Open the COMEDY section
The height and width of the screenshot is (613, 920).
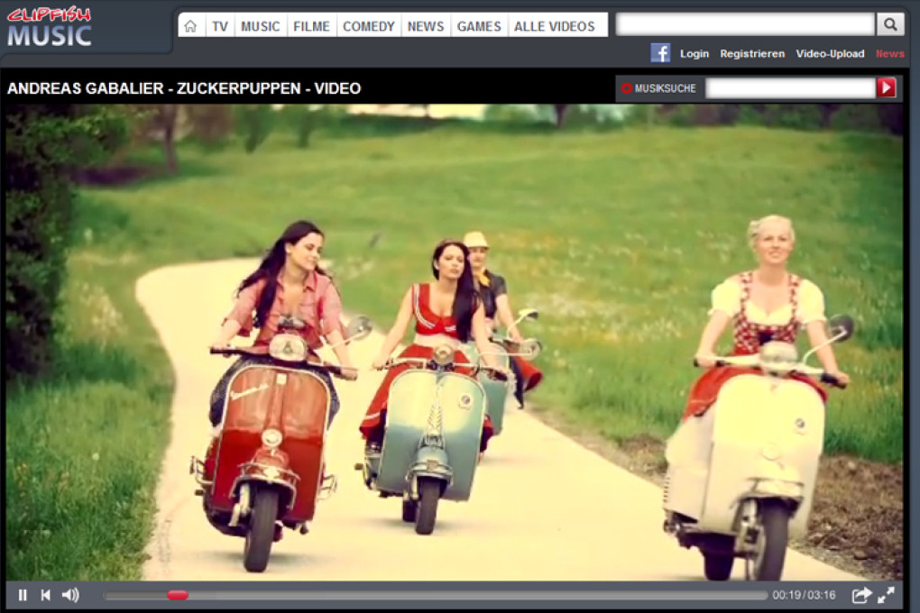[369, 26]
